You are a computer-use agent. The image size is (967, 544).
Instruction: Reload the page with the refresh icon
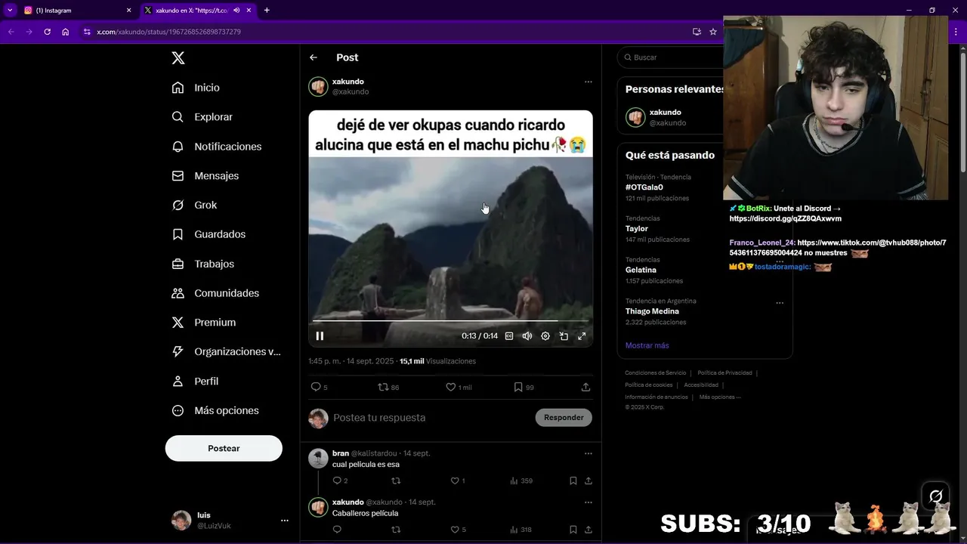click(x=47, y=32)
